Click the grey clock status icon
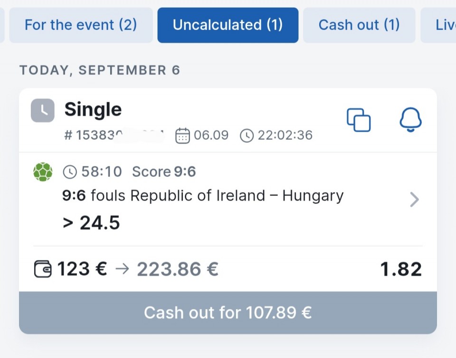 43,110
